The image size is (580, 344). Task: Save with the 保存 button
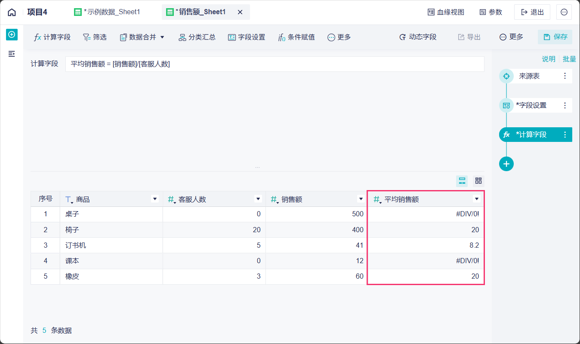(555, 37)
